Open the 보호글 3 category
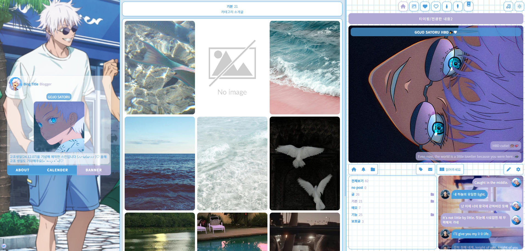Viewport: 525px width, 251px height. 357,221
